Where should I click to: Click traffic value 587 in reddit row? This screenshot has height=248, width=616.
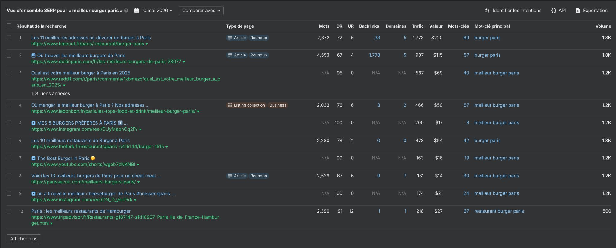(420, 73)
